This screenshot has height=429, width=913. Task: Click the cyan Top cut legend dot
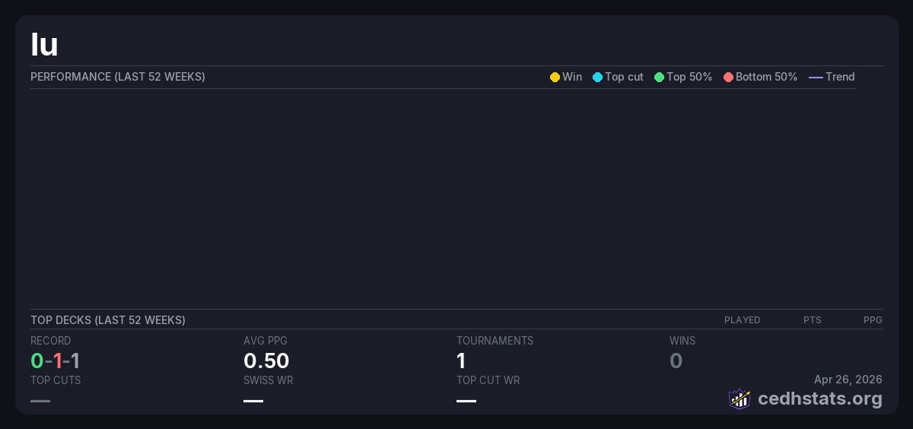tap(597, 77)
